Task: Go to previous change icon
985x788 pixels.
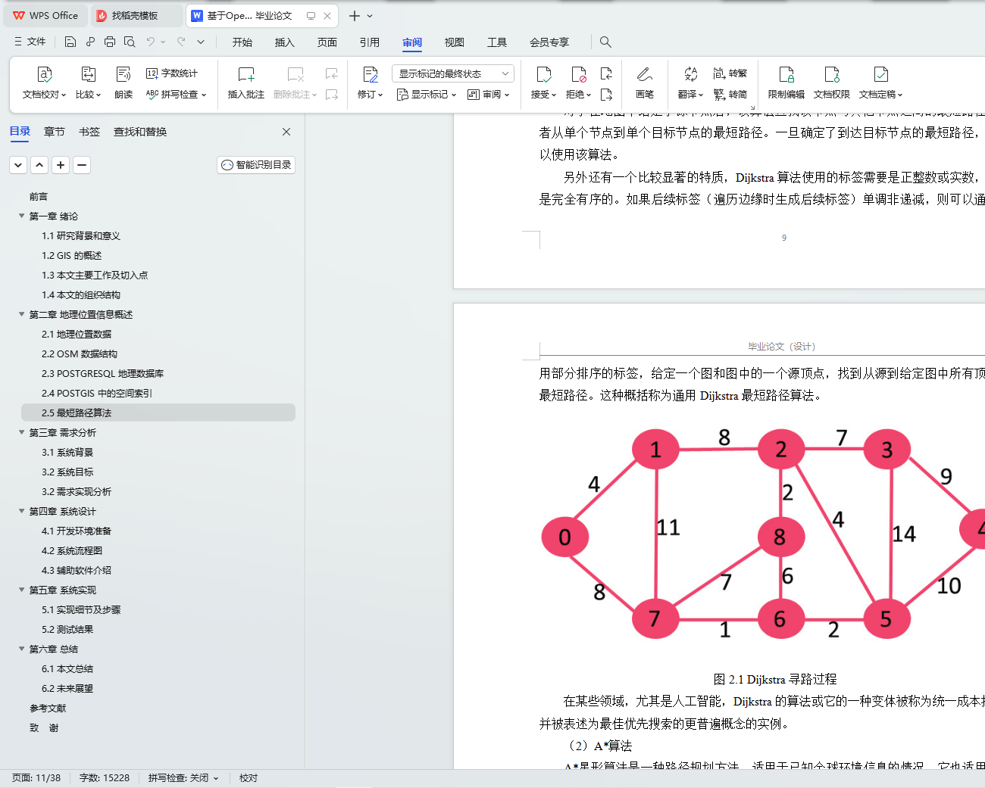Action: [x=606, y=73]
